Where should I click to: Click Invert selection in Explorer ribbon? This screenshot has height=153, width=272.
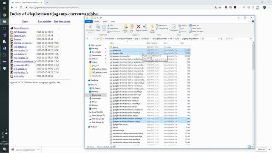196,31
